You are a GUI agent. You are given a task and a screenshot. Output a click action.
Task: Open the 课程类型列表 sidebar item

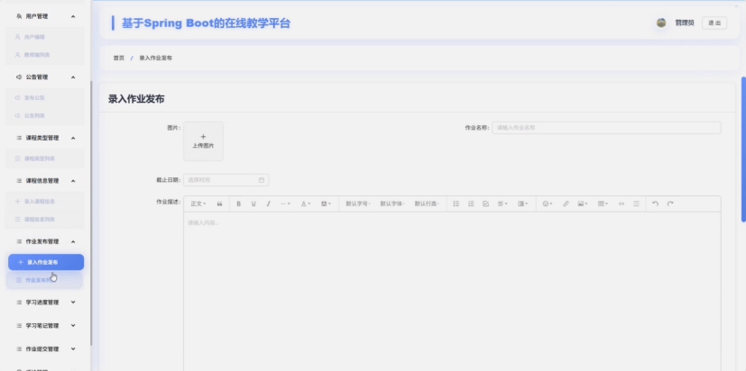45,158
